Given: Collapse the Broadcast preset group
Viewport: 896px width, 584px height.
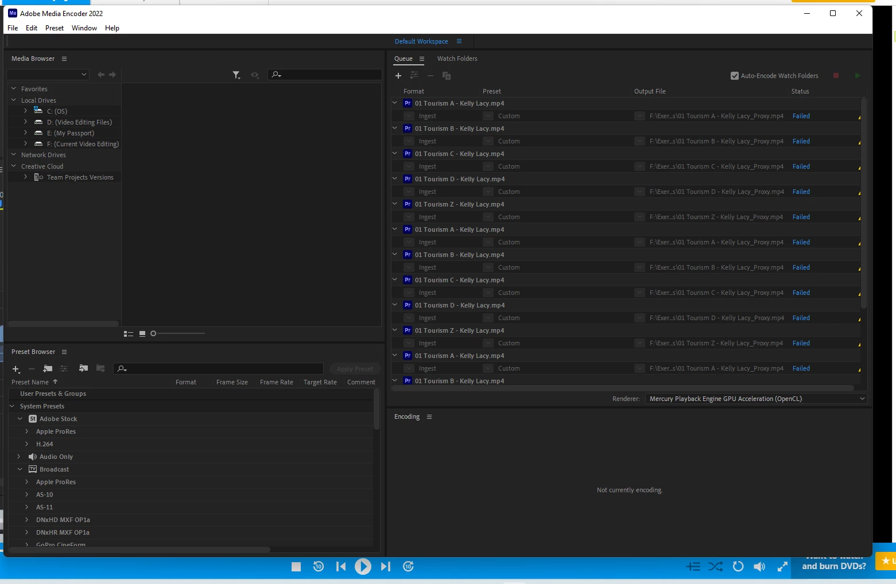Looking at the screenshot, I should click(20, 469).
